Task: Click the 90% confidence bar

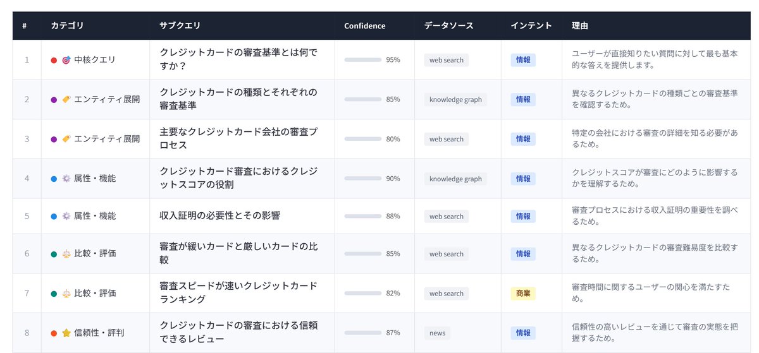Action: (x=363, y=179)
